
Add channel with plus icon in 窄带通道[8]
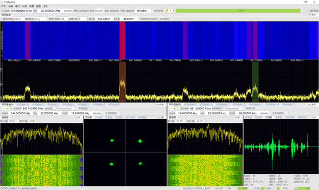[174, 109]
